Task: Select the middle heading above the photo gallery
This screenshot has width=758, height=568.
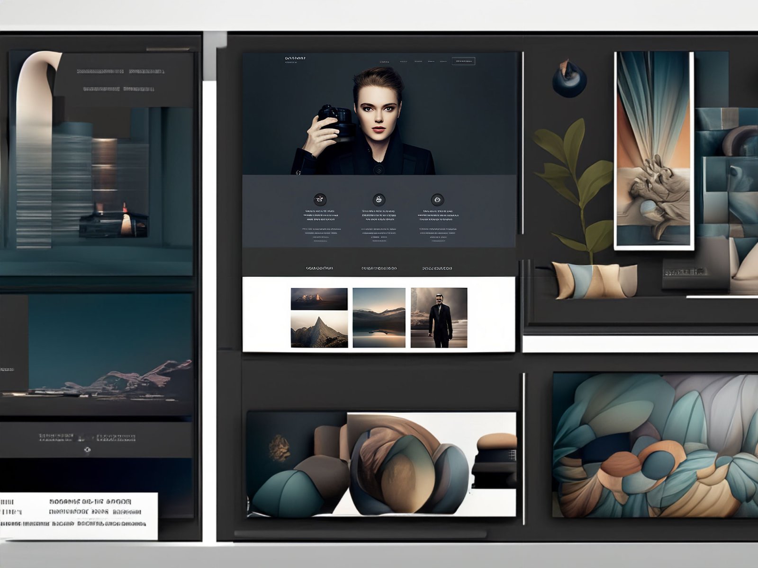Action: [x=379, y=268]
